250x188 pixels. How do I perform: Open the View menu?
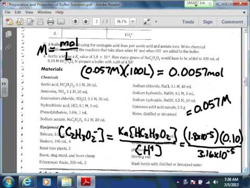[x=29, y=12]
